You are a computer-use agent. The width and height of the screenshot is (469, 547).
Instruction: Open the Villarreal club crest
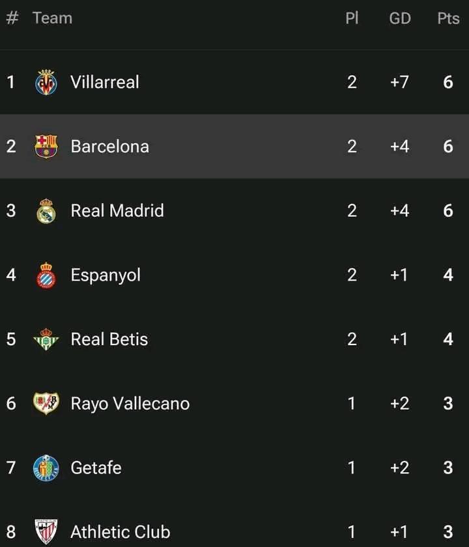coord(46,82)
